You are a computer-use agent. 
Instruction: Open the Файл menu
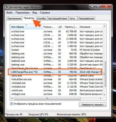[9, 13]
